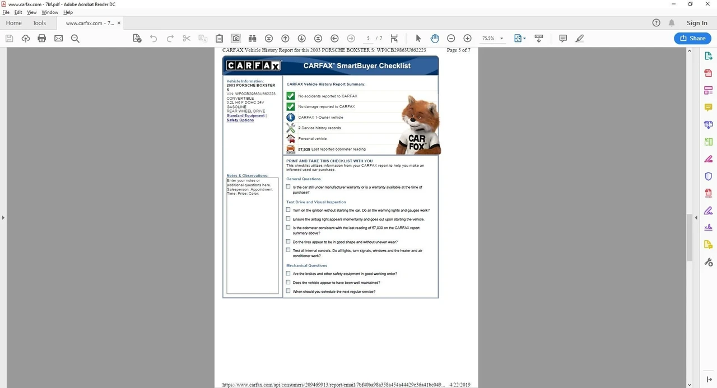Image resolution: width=717 pixels, height=388 pixels.
Task: Go to next page down arrow
Action: (x=301, y=38)
